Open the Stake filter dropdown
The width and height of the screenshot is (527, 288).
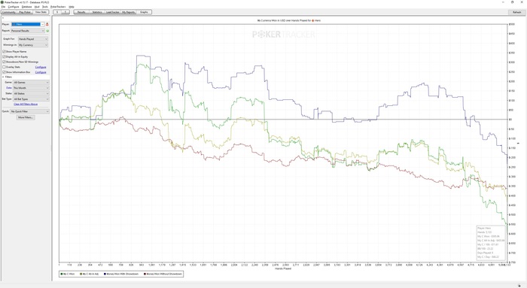click(32, 93)
